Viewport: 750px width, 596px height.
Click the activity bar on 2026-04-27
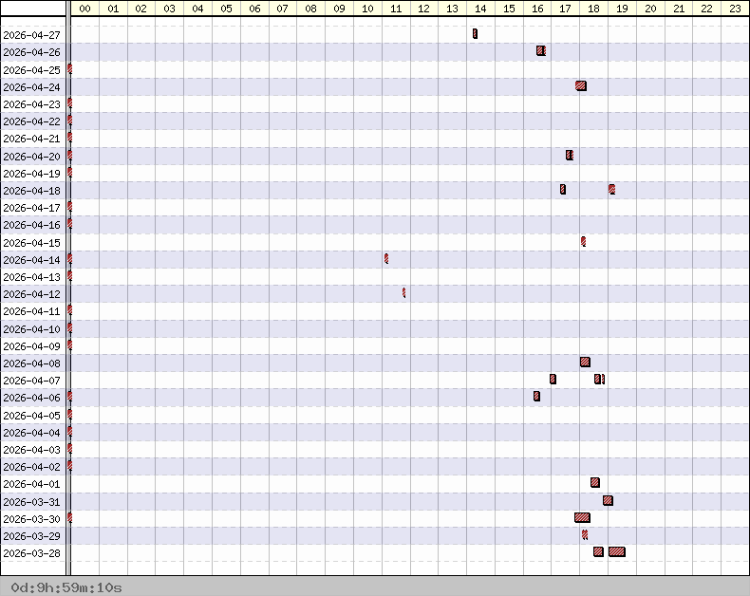coord(475,34)
